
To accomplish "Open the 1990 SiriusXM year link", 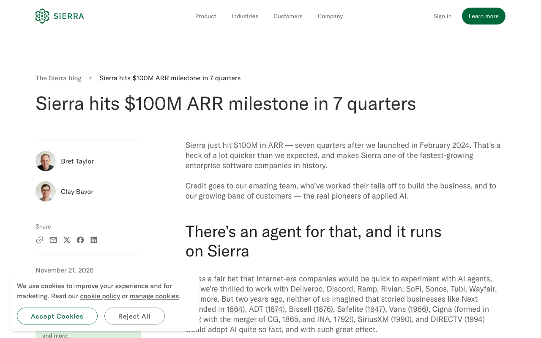I will coord(402,319).
